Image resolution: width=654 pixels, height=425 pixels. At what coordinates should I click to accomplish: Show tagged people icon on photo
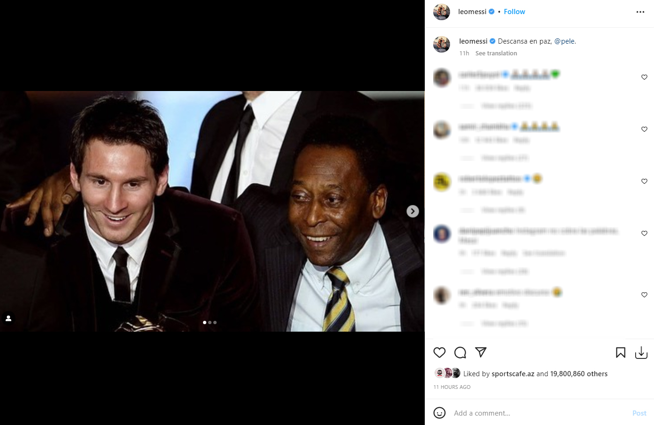(8, 319)
